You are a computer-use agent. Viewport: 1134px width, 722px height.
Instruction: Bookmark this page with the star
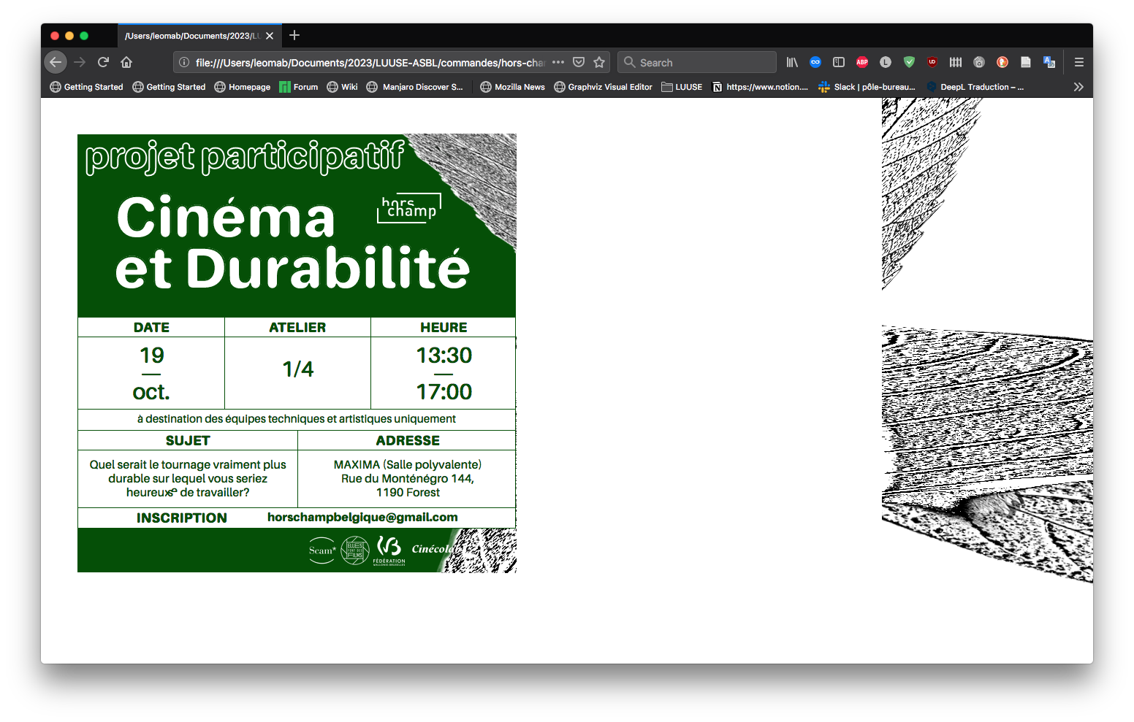599,62
